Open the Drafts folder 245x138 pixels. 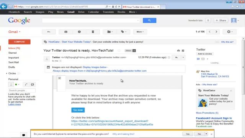coord(11,67)
